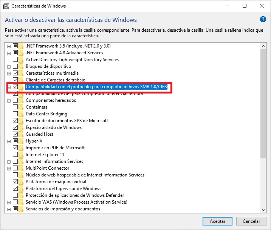Expand Servicios de impresión y documentos
271x230 pixels.
(x=9, y=209)
